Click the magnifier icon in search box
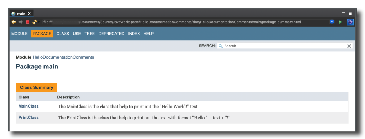 221,46
